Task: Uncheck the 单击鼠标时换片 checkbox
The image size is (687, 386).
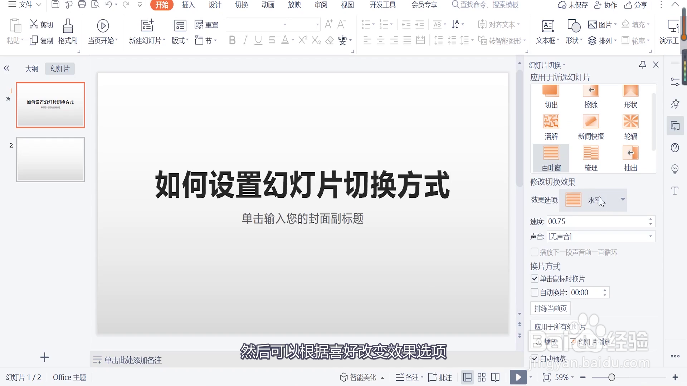Action: click(x=535, y=279)
